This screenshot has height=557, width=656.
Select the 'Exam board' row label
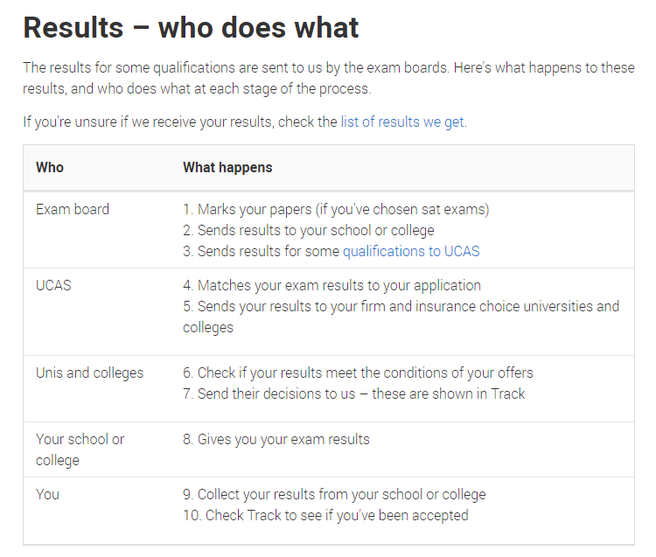tap(73, 209)
